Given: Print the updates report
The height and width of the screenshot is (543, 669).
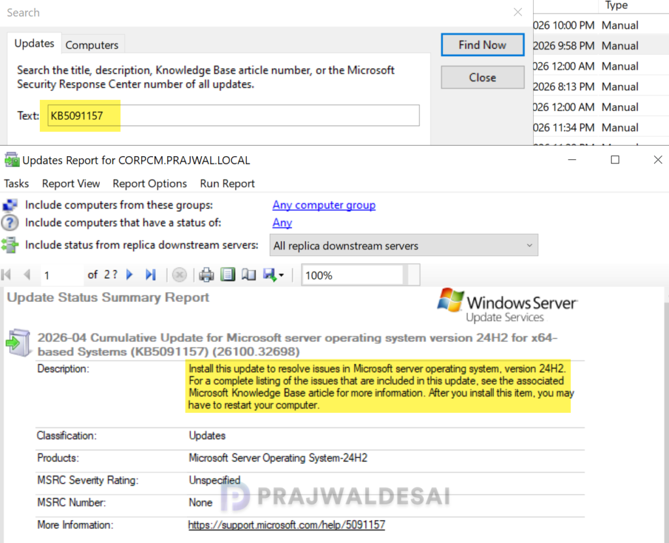Looking at the screenshot, I should pos(206,275).
